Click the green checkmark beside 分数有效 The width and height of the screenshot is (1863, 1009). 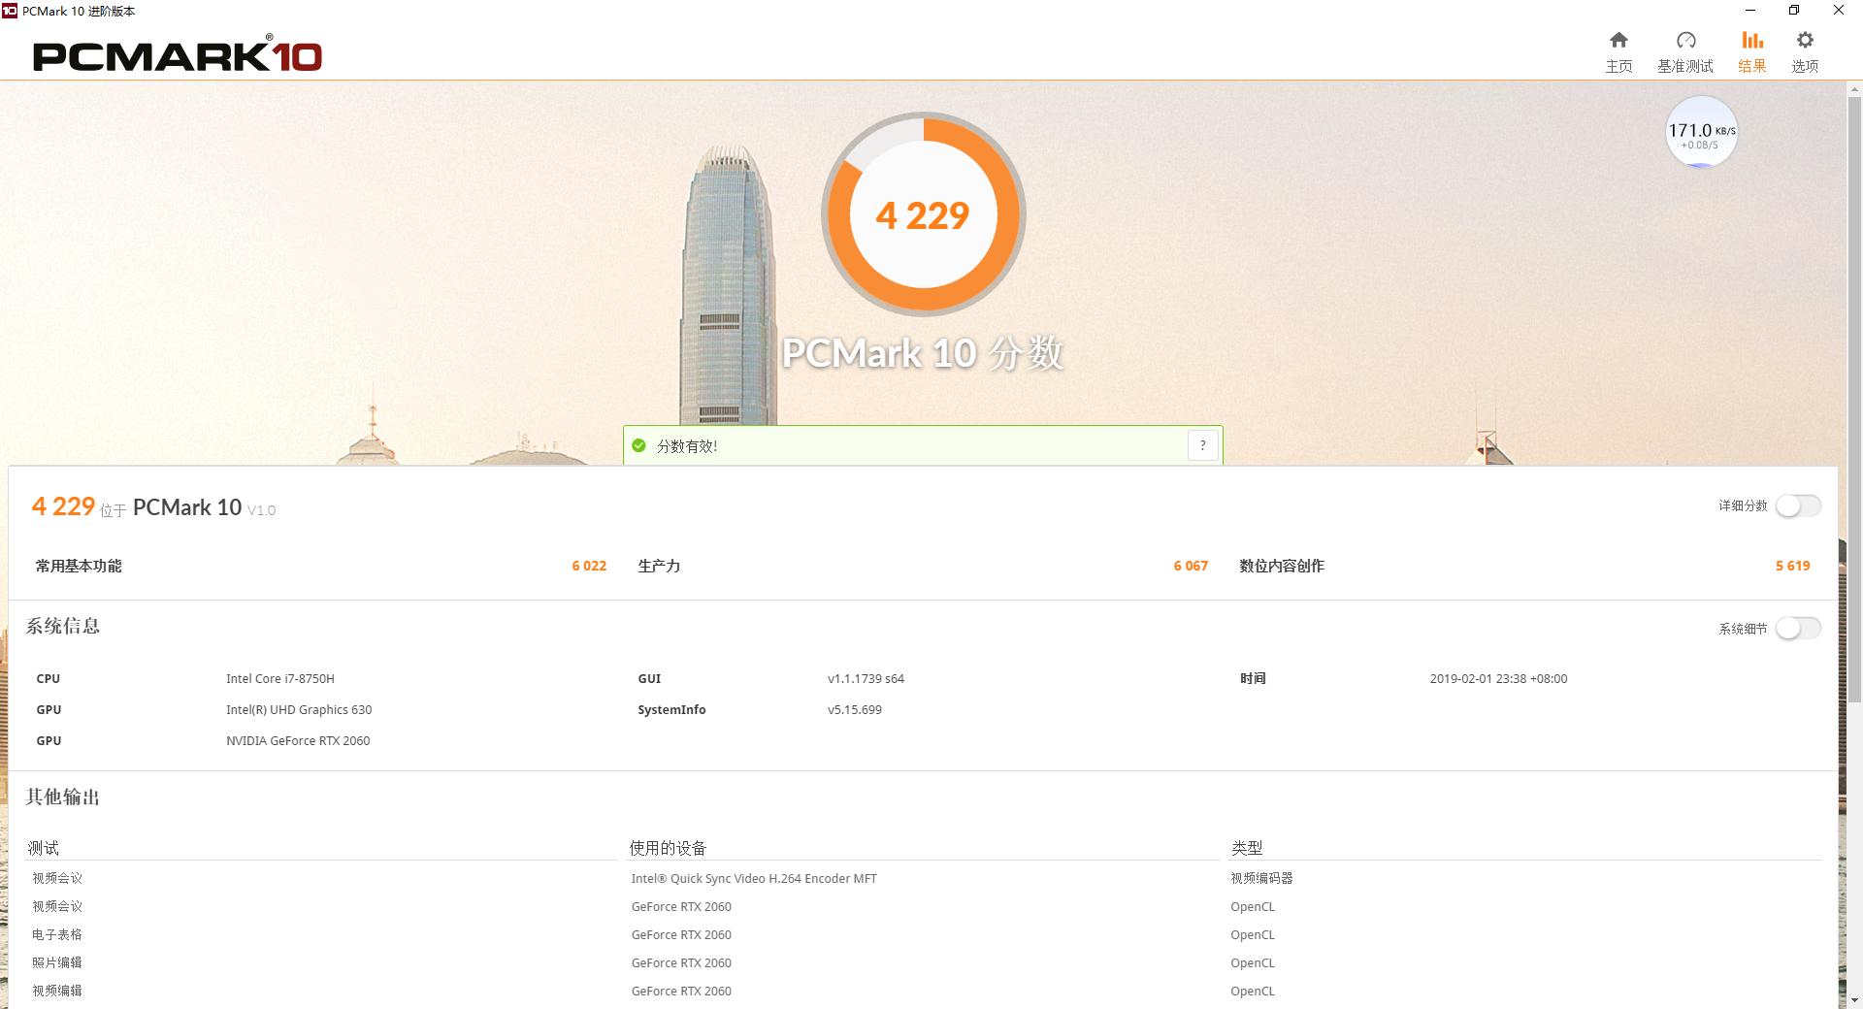pos(639,445)
